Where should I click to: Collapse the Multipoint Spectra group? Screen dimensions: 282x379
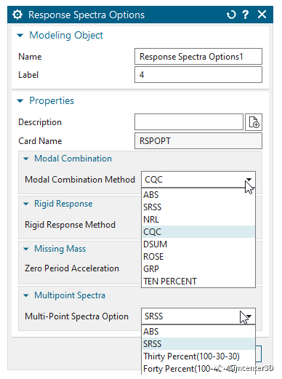pos(26,295)
